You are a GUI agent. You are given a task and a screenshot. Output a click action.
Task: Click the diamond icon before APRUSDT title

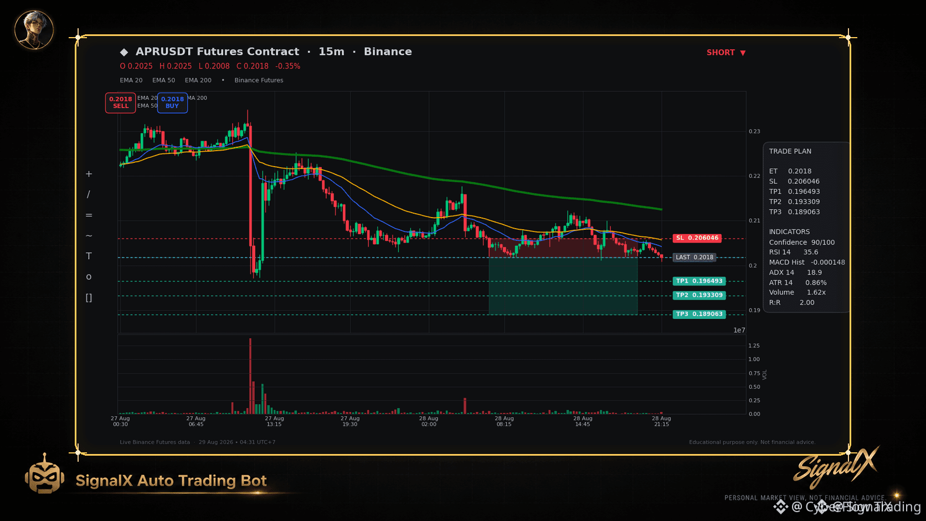click(124, 52)
